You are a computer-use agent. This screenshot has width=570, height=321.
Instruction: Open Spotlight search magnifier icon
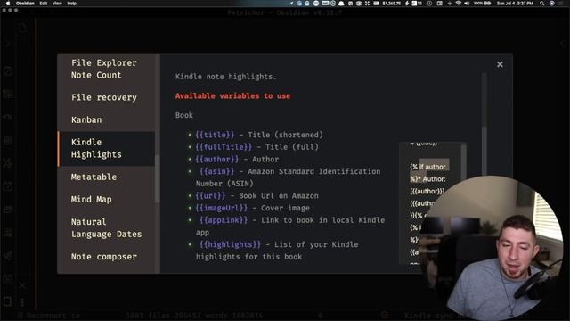pos(541,4)
